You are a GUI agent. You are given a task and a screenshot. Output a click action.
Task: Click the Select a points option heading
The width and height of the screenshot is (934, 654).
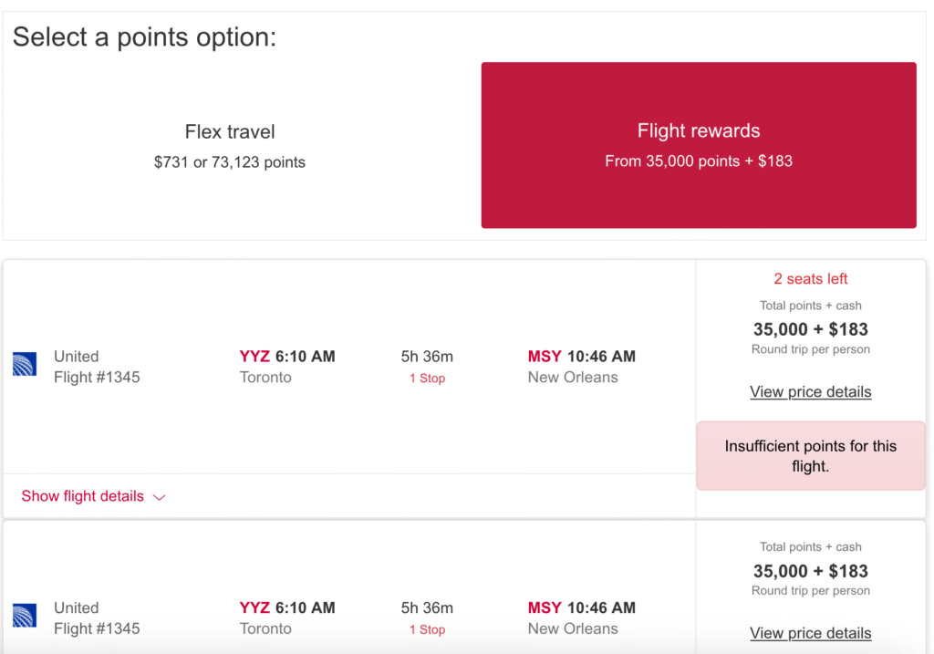coord(145,37)
